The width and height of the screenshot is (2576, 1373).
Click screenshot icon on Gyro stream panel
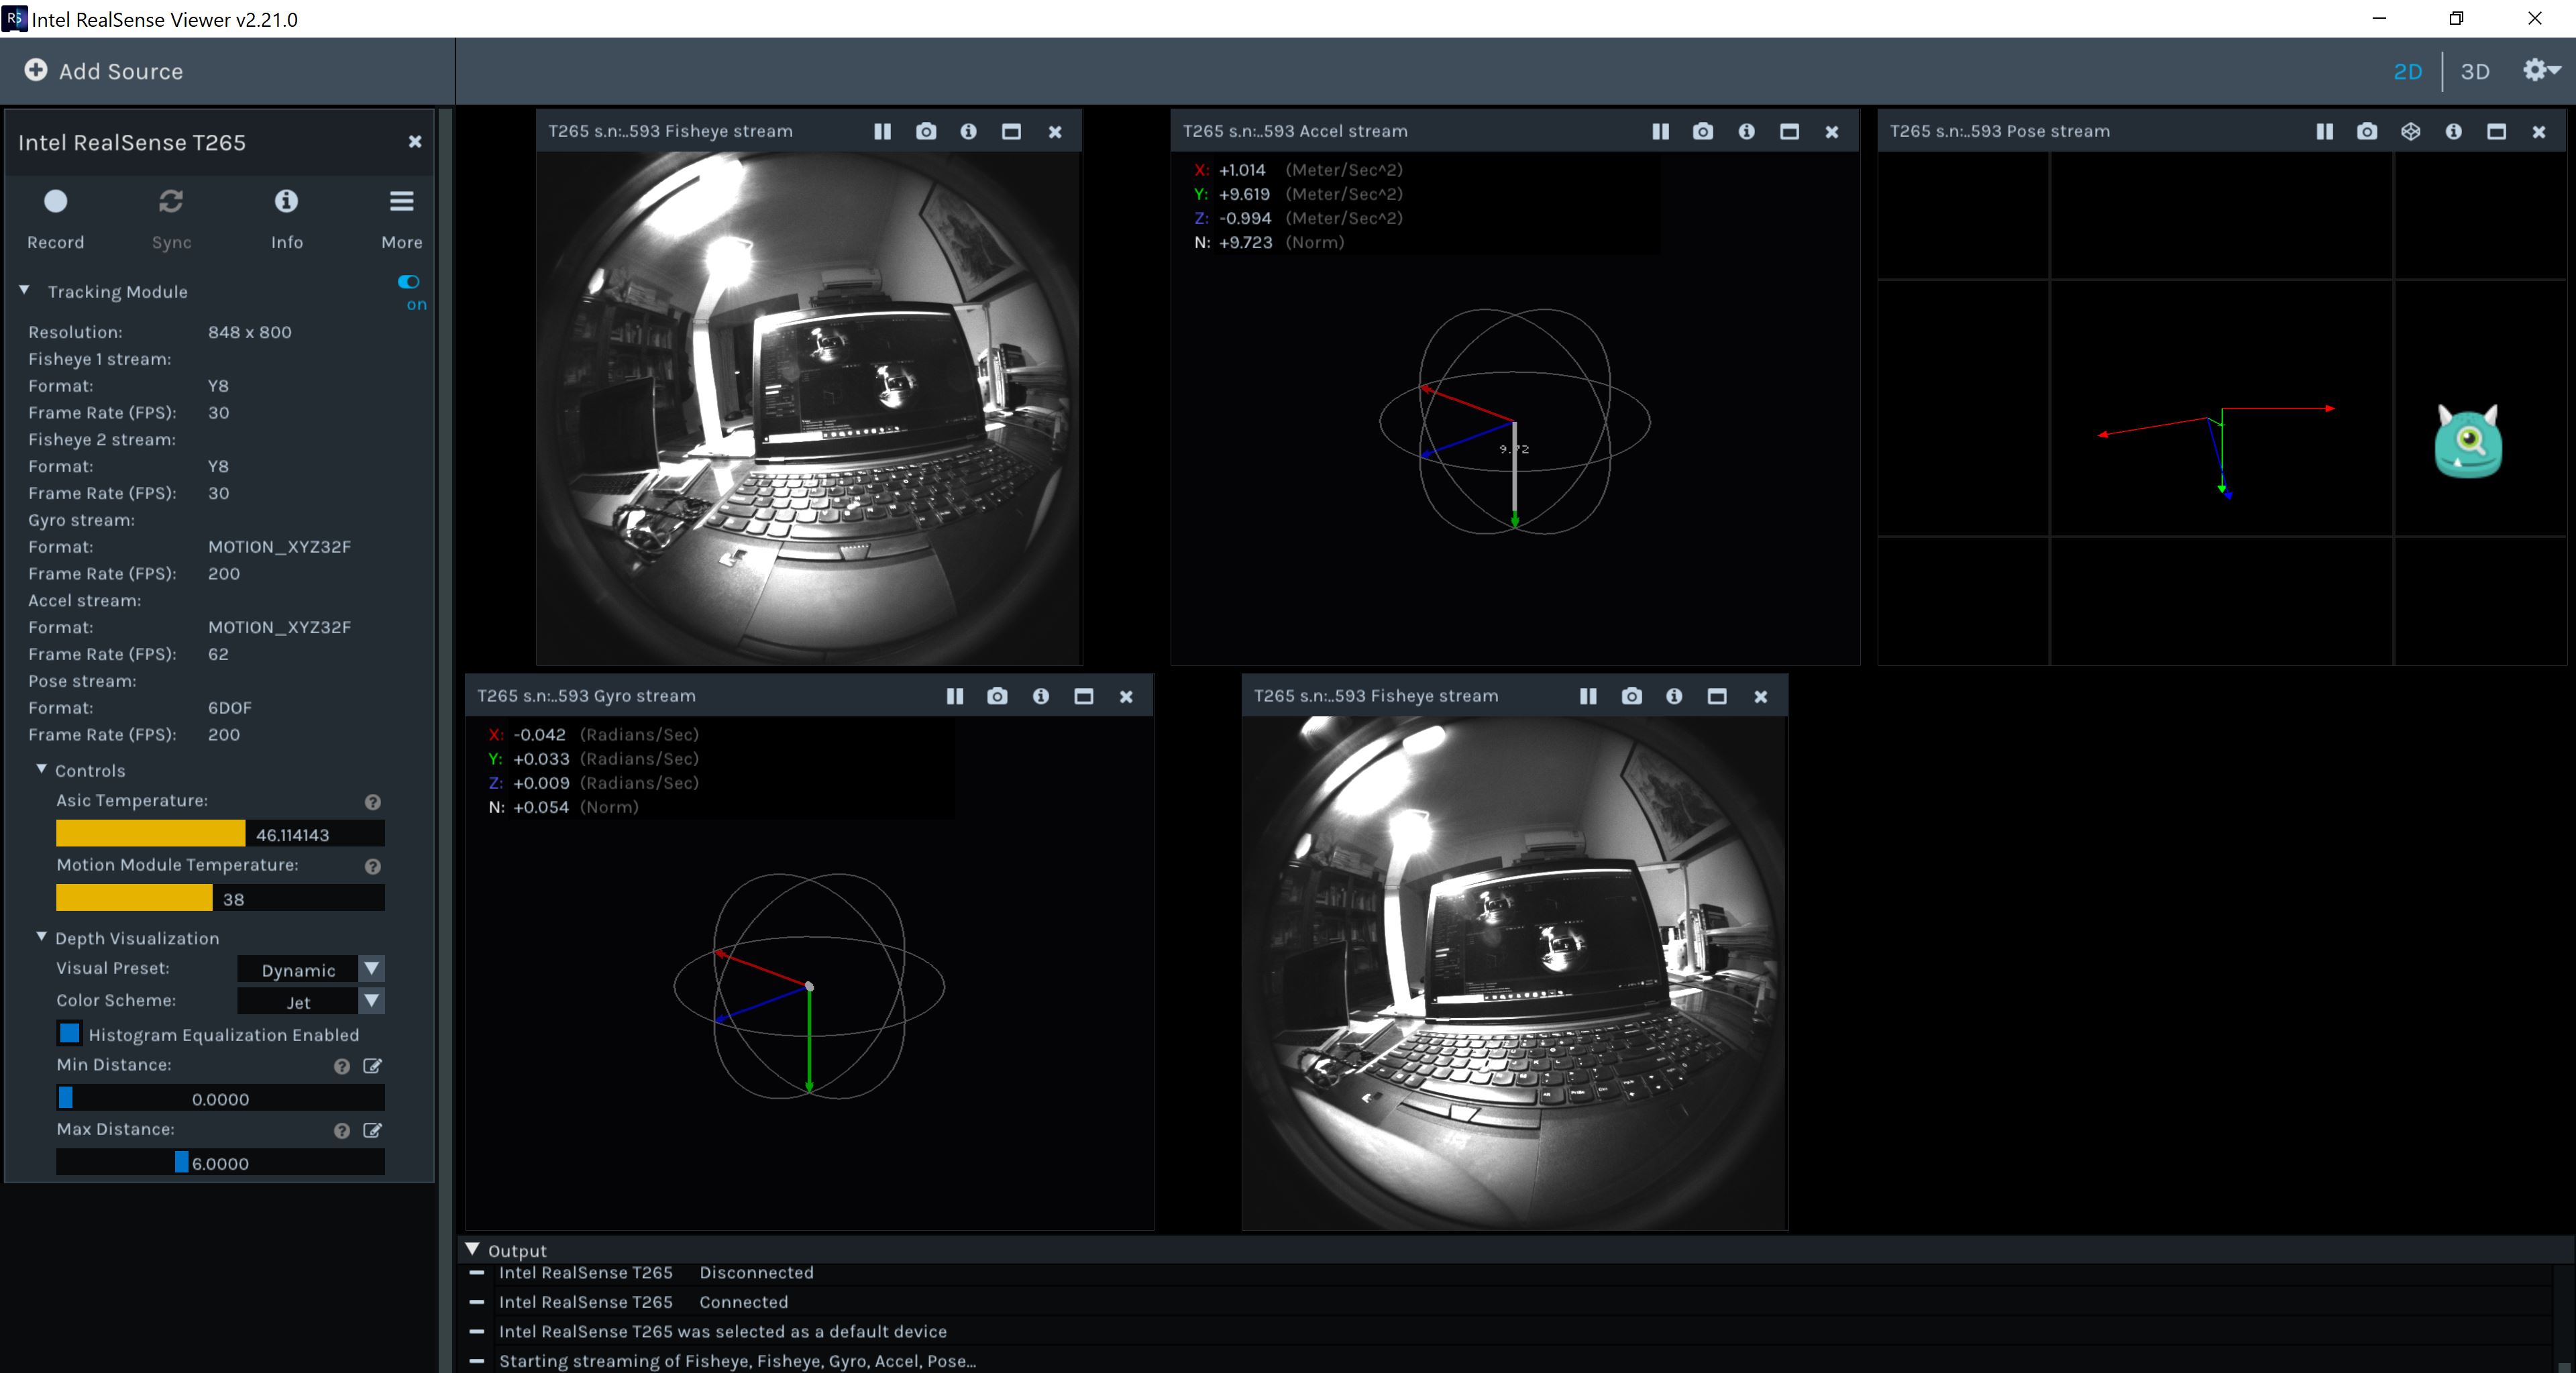[x=995, y=695]
